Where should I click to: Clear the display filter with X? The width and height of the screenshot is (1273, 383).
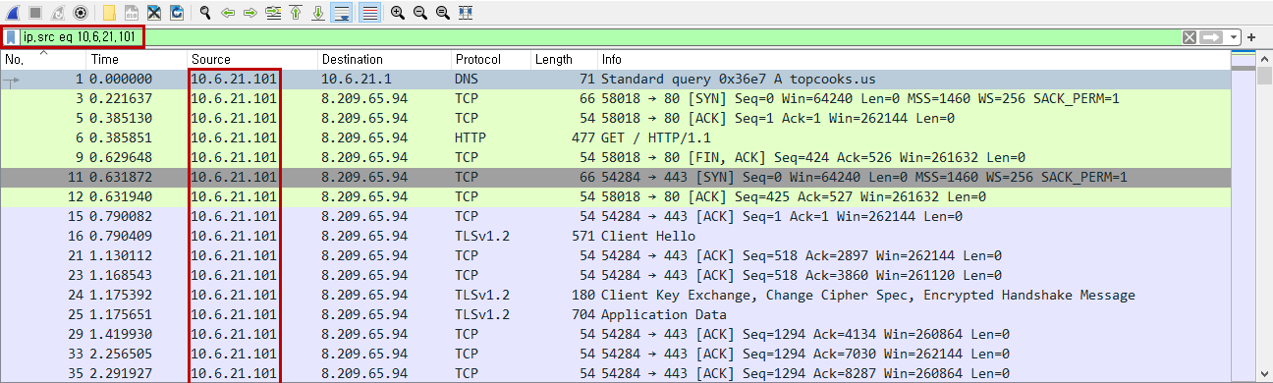[x=1190, y=37]
